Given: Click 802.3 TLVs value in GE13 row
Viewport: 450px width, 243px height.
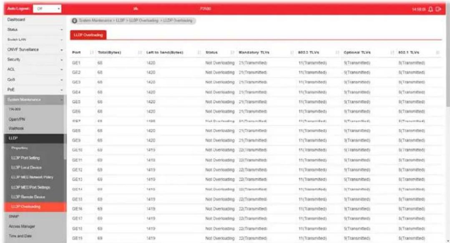Looking at the screenshot, I should (x=312, y=180).
